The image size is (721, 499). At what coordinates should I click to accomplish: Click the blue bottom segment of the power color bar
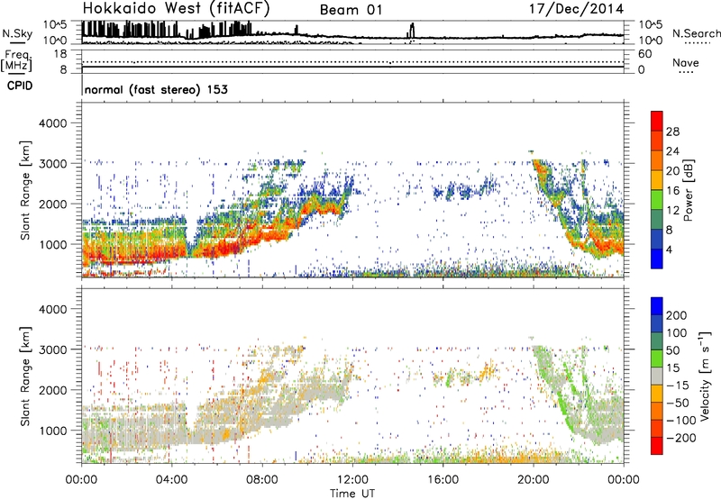click(x=657, y=259)
